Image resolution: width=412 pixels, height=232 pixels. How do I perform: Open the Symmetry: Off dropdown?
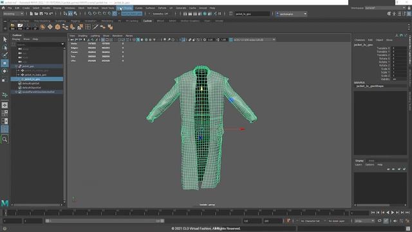click(x=160, y=14)
